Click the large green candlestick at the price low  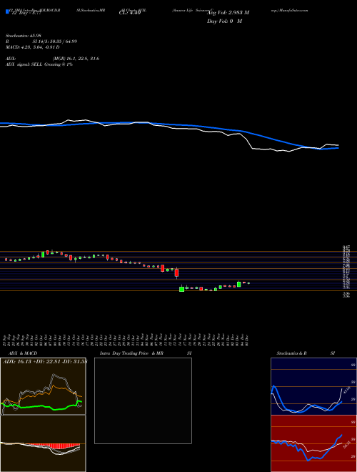point(181,289)
